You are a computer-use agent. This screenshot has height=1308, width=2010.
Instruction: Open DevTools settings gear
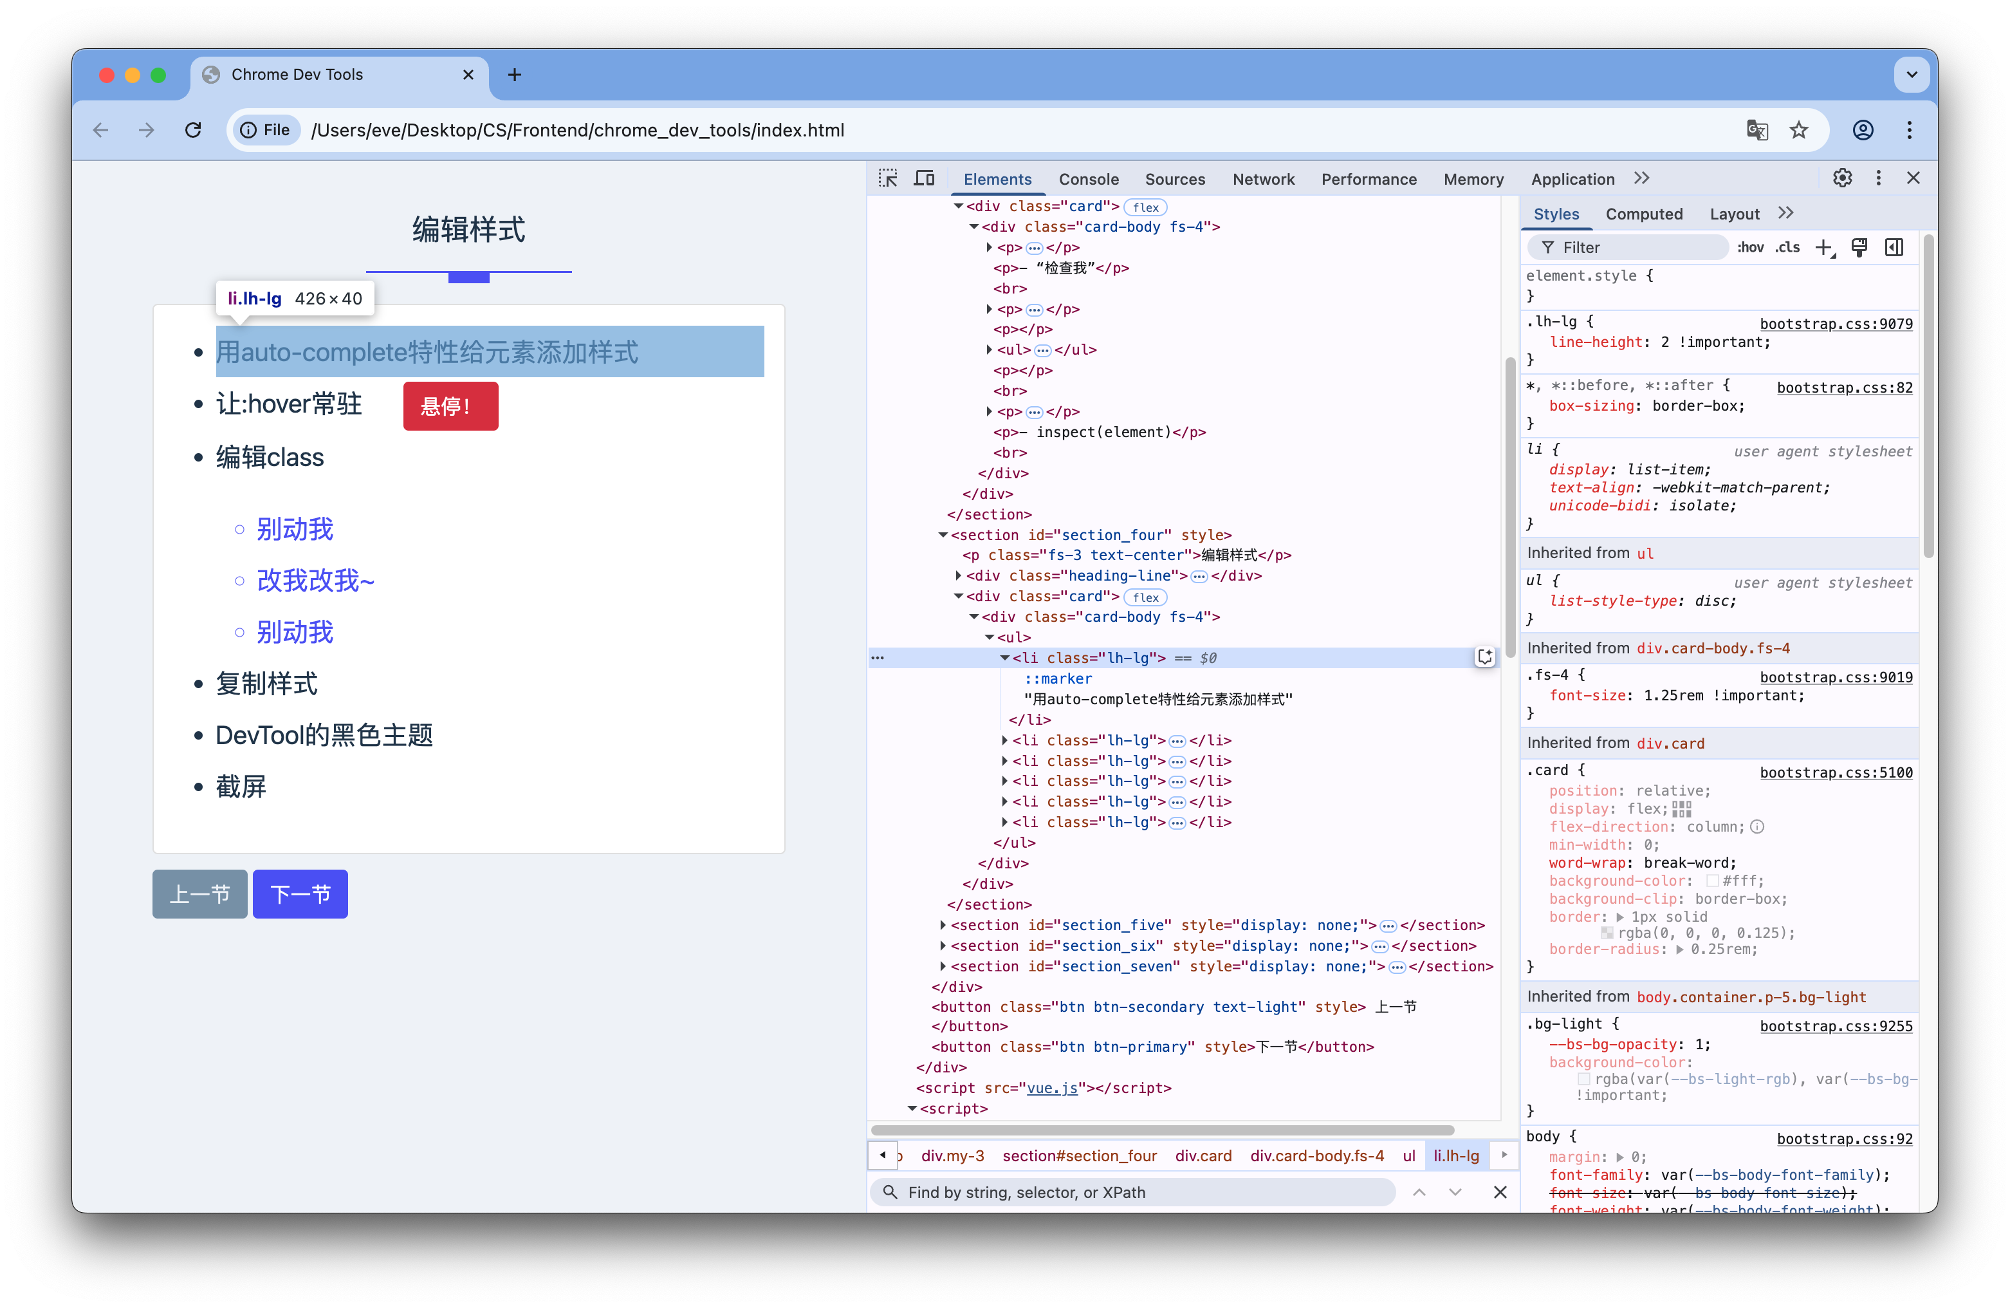[x=1842, y=178]
